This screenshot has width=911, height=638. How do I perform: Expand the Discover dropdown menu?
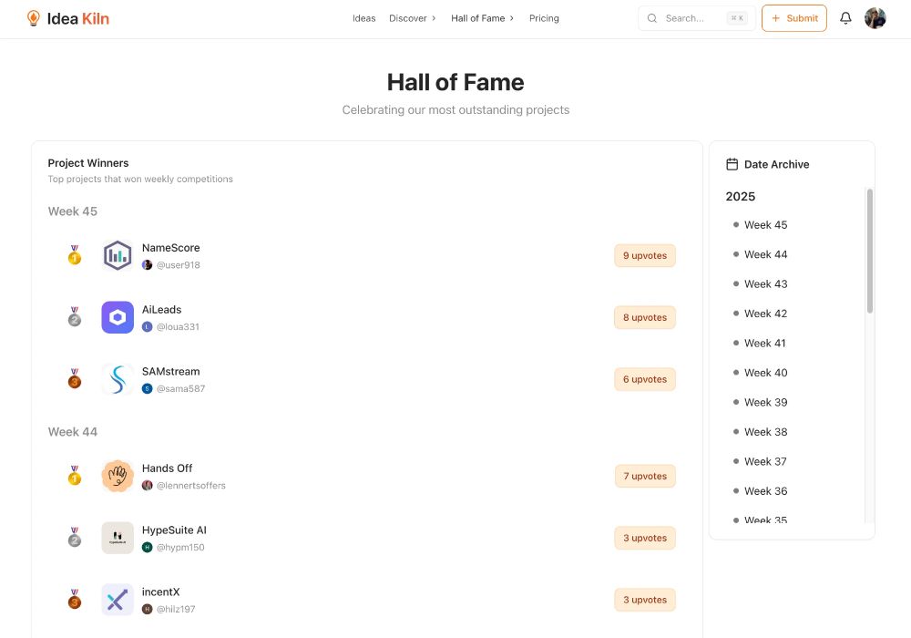pos(412,18)
